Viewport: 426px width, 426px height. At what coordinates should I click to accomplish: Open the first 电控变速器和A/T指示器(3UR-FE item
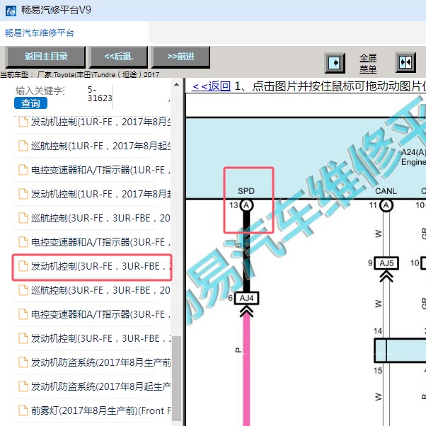tap(95, 242)
